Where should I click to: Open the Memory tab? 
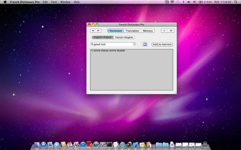[148, 31]
